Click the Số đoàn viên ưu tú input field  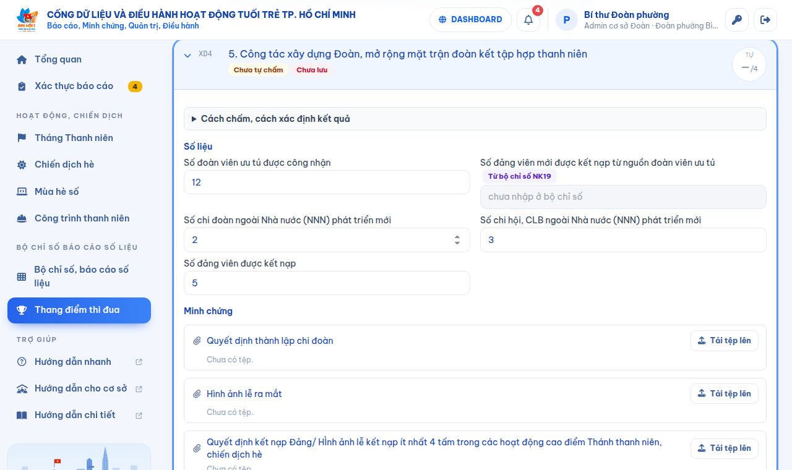click(x=327, y=182)
